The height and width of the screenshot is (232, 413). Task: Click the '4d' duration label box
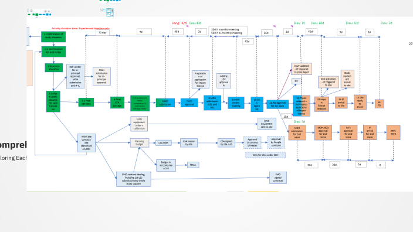pos(144,32)
